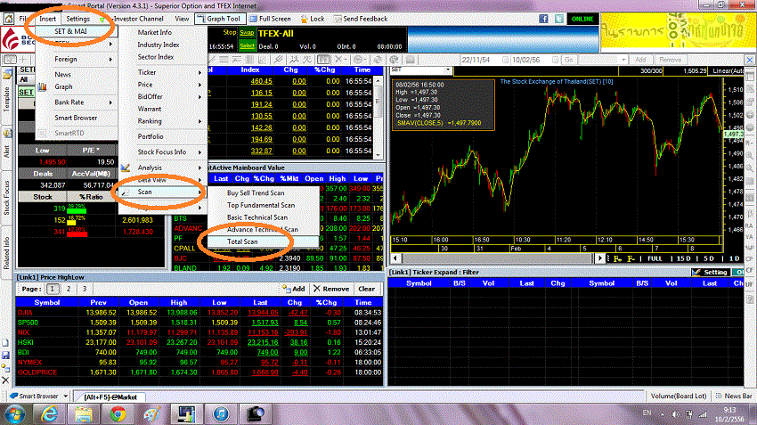
Task: Open iTunes from the taskbar
Action: 221,414
